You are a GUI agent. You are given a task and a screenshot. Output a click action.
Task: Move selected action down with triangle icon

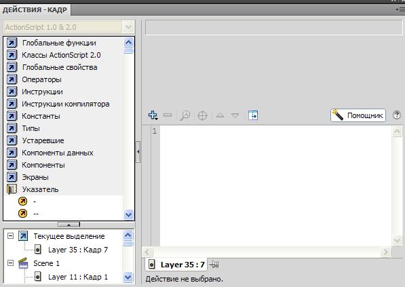pos(235,115)
